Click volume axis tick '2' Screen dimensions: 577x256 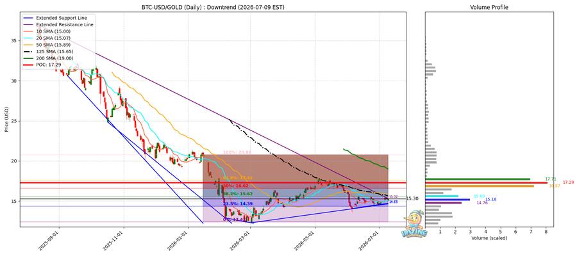click(x=455, y=232)
